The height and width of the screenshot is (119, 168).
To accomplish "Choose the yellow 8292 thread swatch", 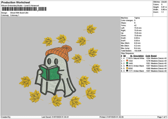I will 127,68.
